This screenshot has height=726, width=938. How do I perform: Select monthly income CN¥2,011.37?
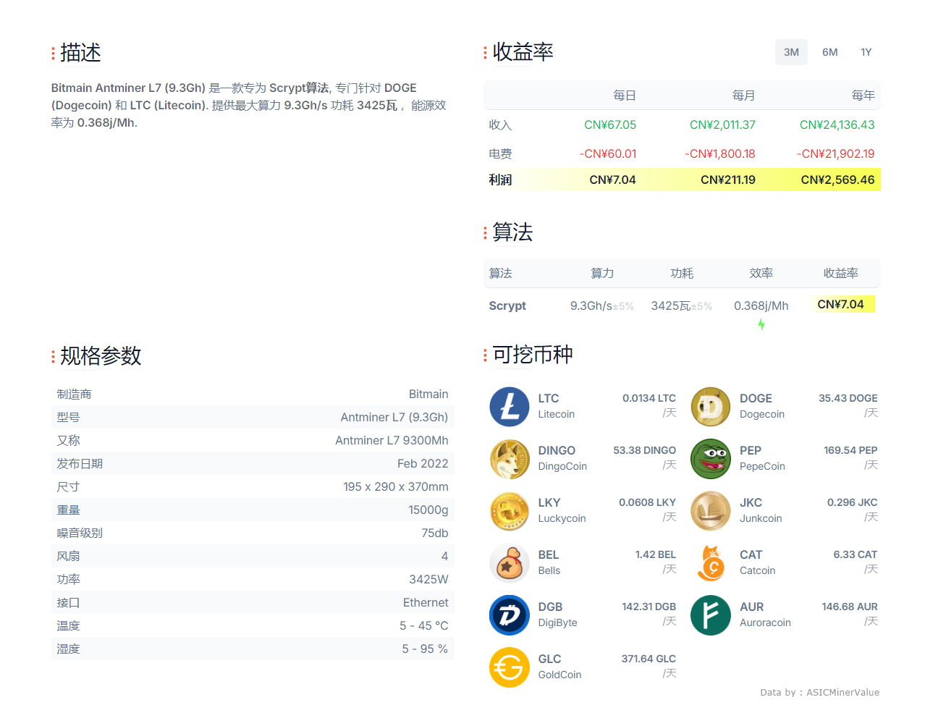click(x=722, y=124)
